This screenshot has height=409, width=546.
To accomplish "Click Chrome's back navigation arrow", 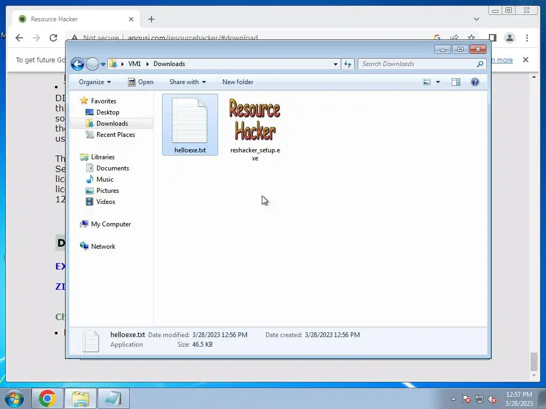I will 19,38.
